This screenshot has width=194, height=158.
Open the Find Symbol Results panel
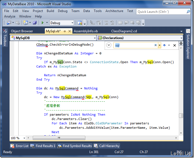(75, 146)
